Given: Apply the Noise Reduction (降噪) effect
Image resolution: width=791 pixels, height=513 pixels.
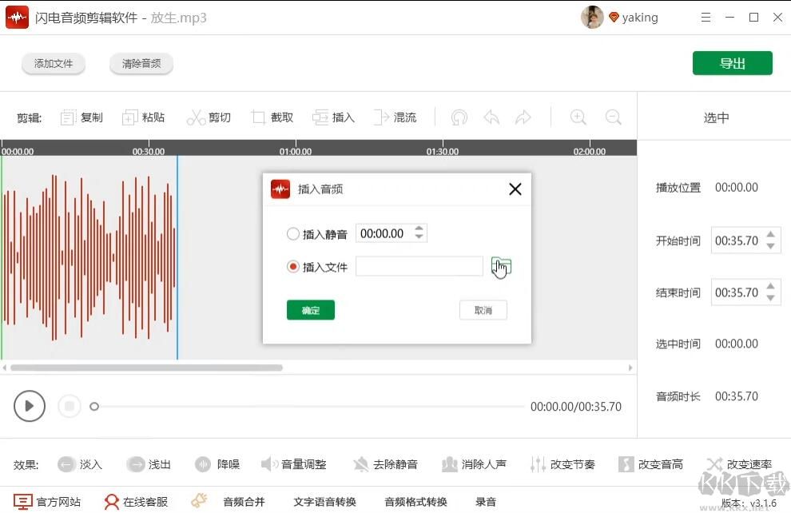Looking at the screenshot, I should (217, 463).
